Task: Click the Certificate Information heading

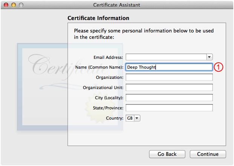Action: tap(99, 18)
